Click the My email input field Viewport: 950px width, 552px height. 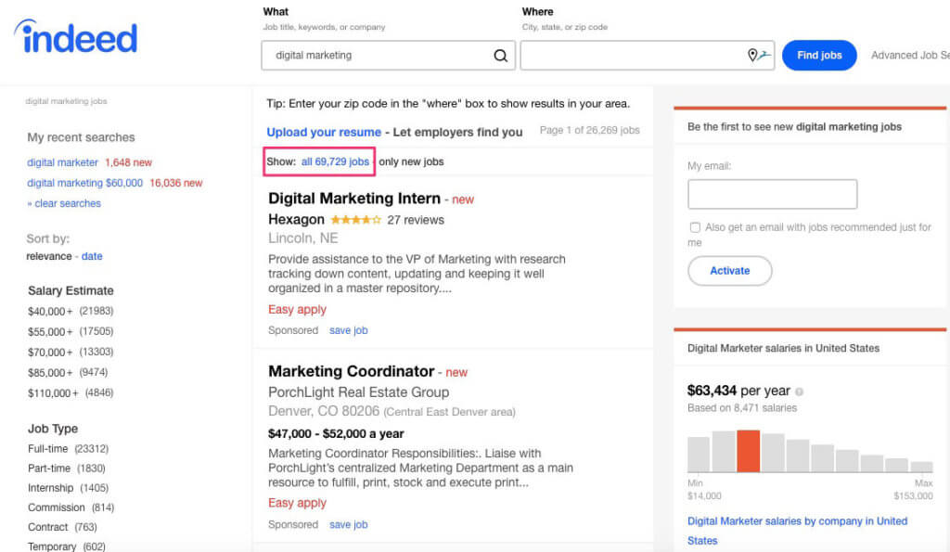click(x=772, y=194)
